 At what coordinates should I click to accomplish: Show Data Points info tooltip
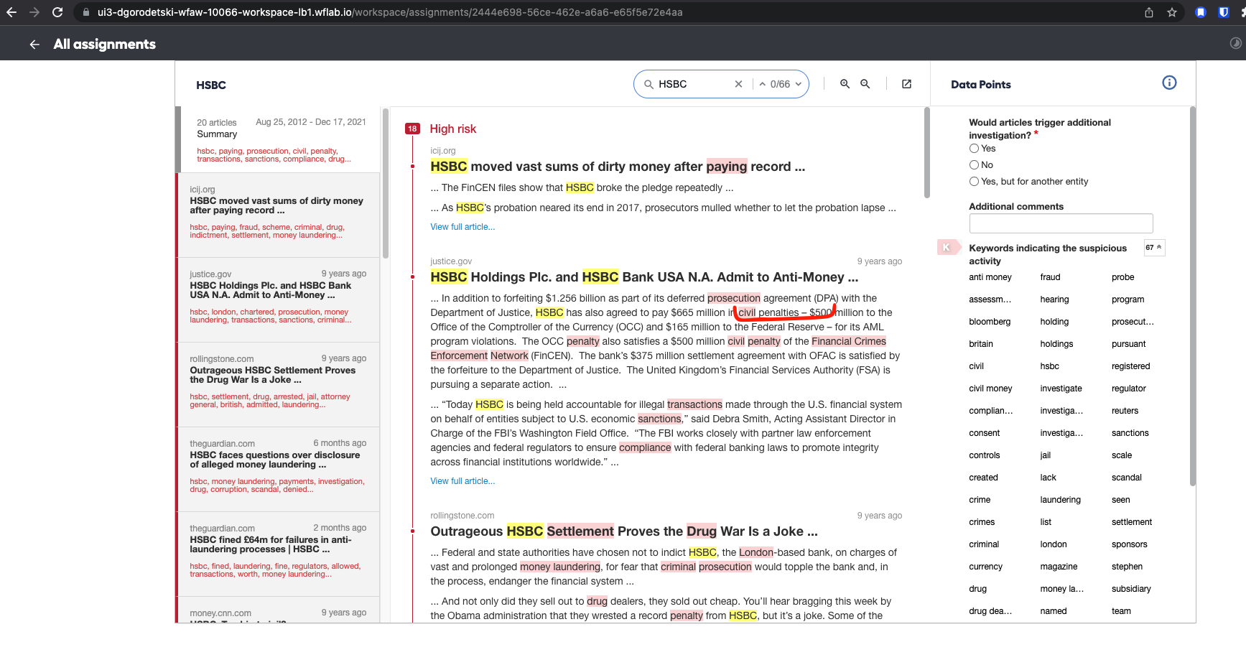[x=1169, y=83]
